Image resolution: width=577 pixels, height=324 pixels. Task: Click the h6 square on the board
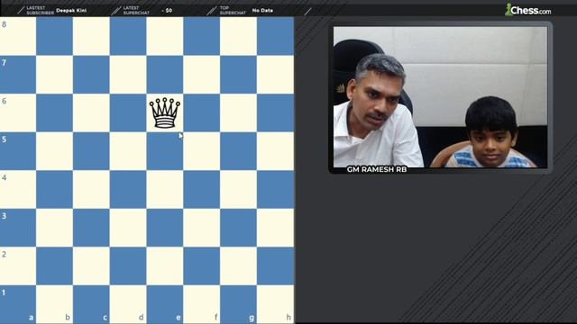[x=275, y=112]
